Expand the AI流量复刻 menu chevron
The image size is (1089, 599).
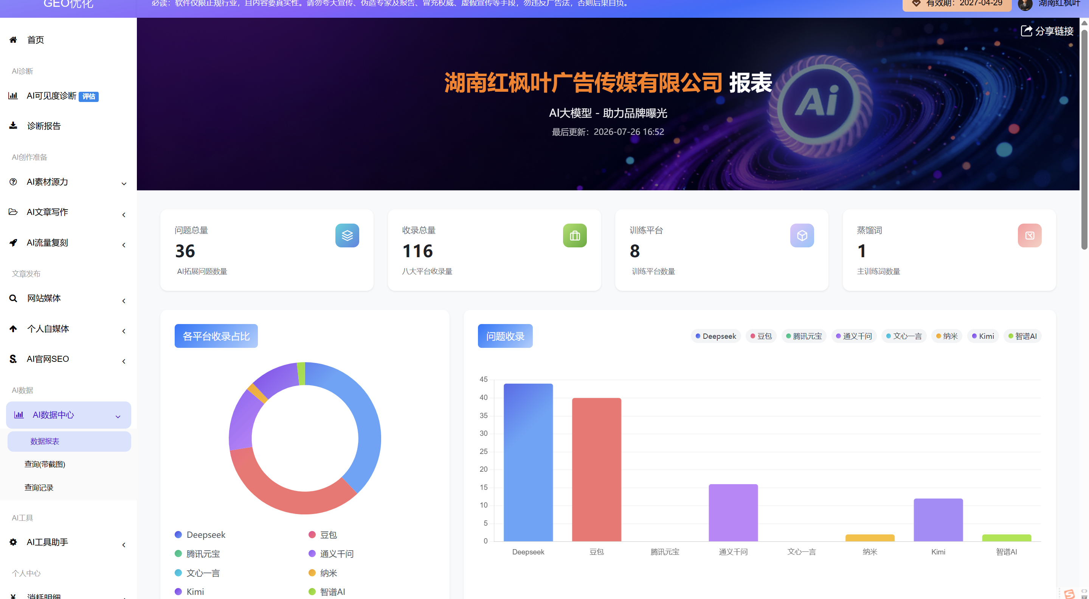tap(124, 245)
